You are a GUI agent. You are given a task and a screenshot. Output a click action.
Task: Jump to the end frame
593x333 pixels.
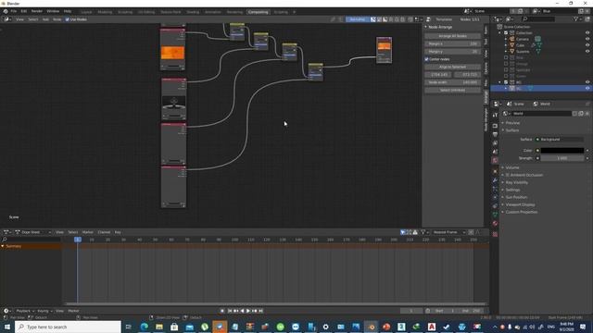pos(261,311)
